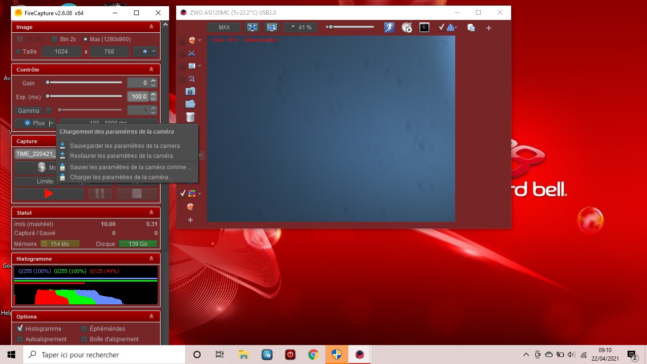Viewport: 647px width, 364px height.
Task: Collapse the Histogramme panel
Action: tap(151, 259)
